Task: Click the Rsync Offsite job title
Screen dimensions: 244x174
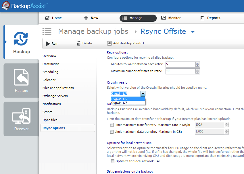Action: [164, 31]
